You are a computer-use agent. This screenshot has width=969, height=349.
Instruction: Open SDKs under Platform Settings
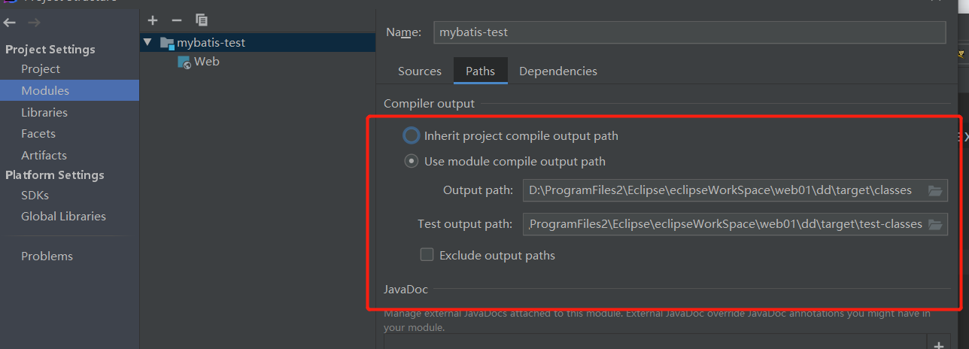pyautogui.click(x=35, y=195)
